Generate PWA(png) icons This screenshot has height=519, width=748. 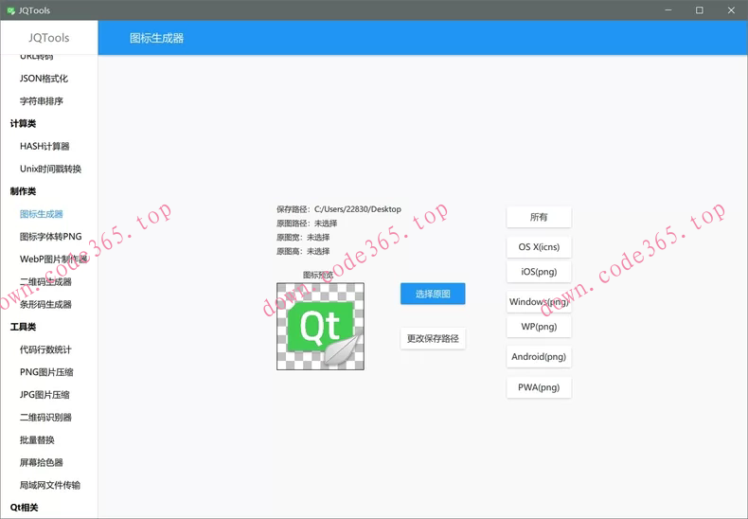click(x=539, y=387)
